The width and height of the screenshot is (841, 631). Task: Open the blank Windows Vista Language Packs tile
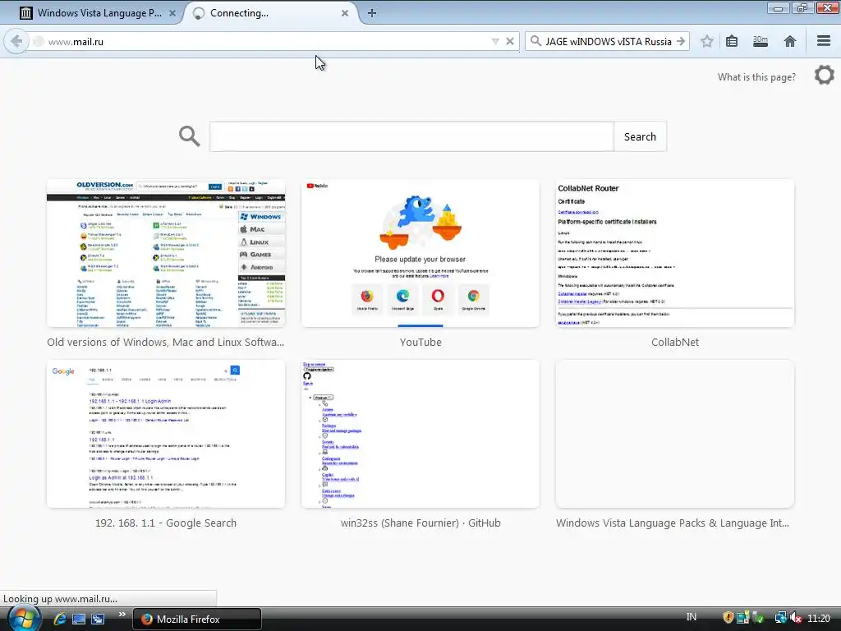[x=675, y=434]
